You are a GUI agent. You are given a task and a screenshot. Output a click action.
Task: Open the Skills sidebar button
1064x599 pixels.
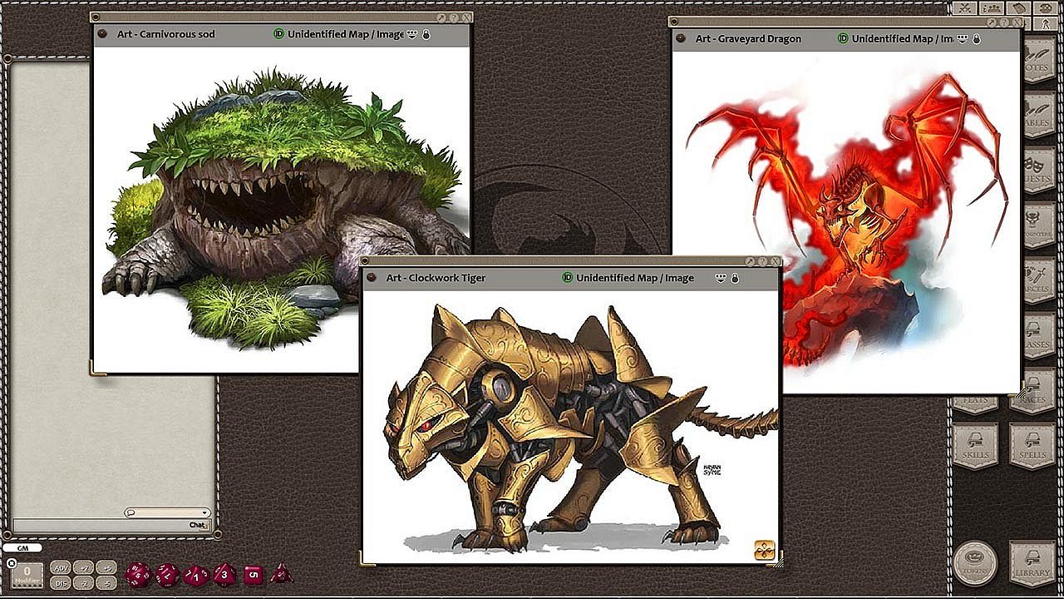pyautogui.click(x=975, y=444)
